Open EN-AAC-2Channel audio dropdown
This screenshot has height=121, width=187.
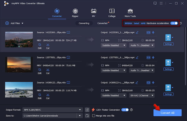142,95
